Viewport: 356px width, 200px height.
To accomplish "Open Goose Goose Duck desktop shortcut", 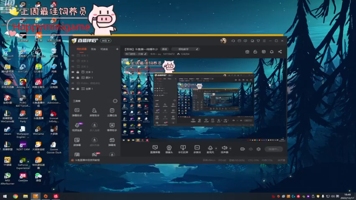I will [54, 148].
